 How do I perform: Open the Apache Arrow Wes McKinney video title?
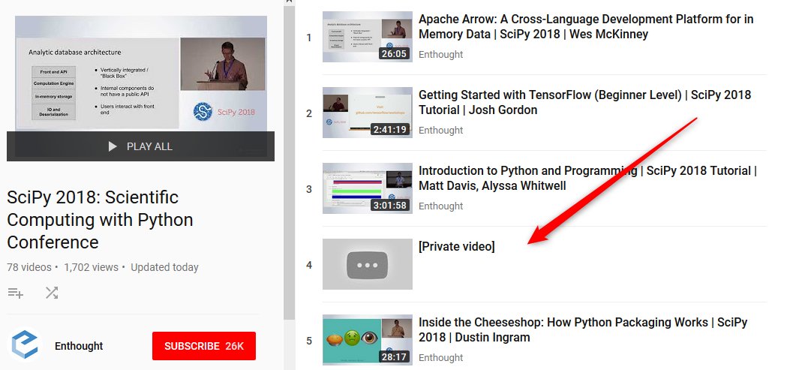586,27
